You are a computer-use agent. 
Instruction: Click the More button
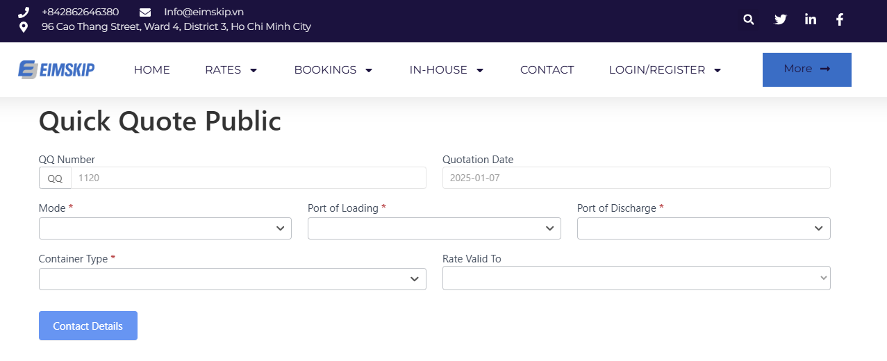(806, 69)
